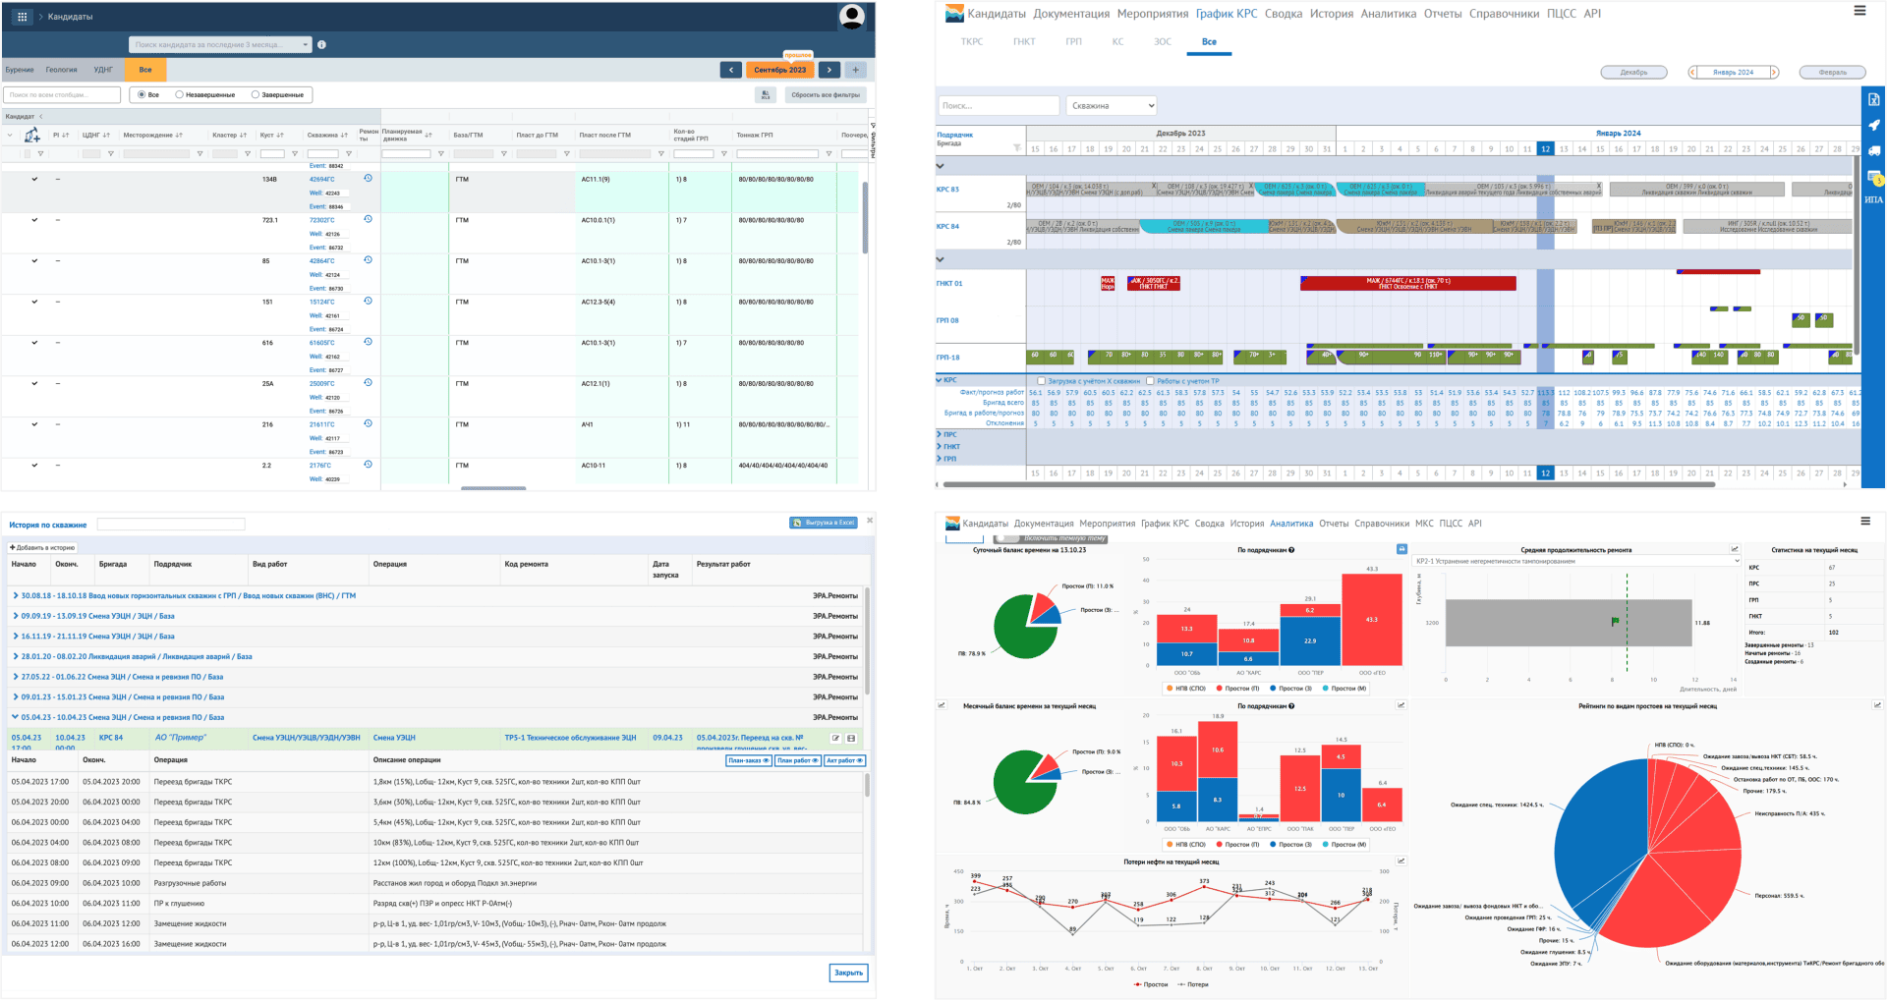Click the user profile avatar
The width and height of the screenshot is (1887, 1000).
pyautogui.click(x=852, y=16)
